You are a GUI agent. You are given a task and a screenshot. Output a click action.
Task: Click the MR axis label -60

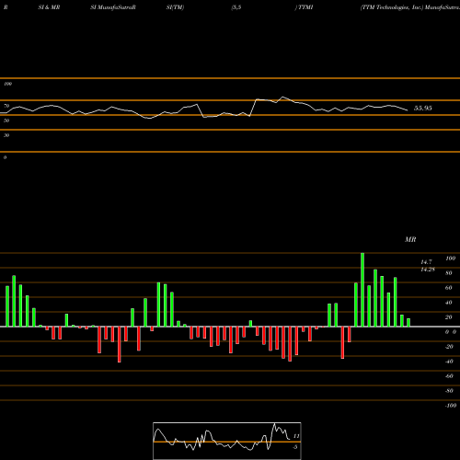click(x=449, y=376)
